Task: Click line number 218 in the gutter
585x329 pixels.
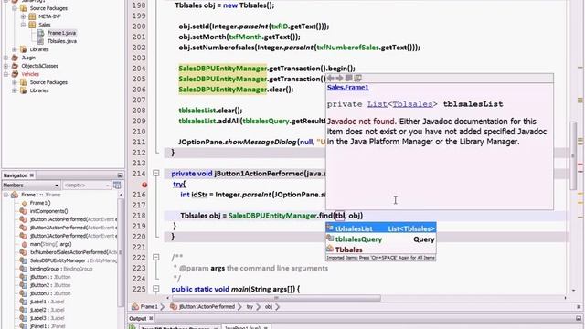Action: click(139, 216)
